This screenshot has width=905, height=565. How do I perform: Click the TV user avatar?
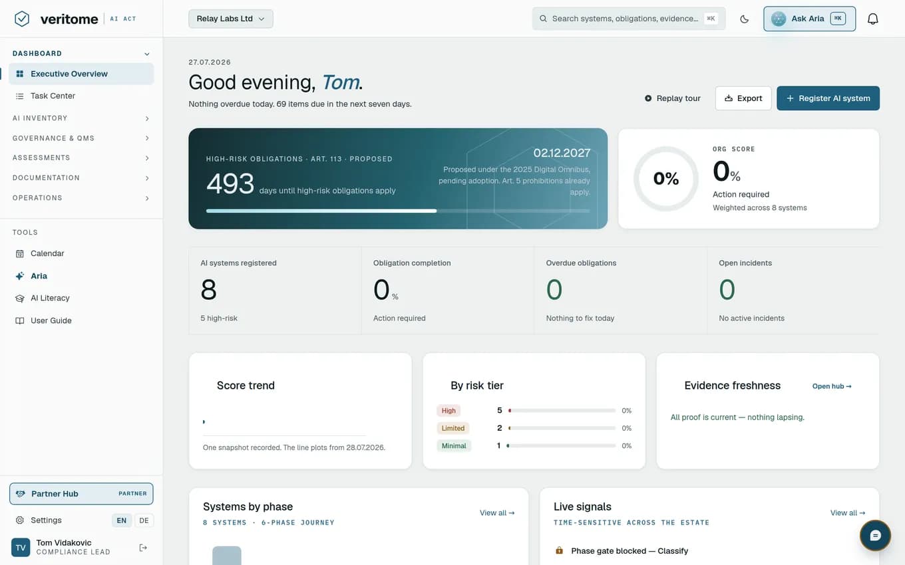click(x=21, y=547)
